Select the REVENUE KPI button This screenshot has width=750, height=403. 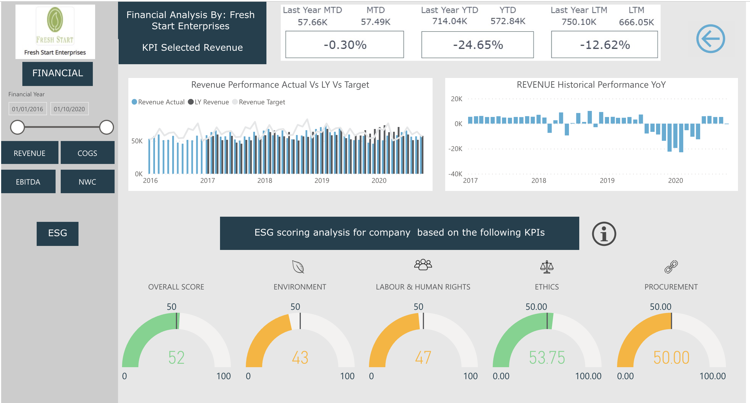30,153
